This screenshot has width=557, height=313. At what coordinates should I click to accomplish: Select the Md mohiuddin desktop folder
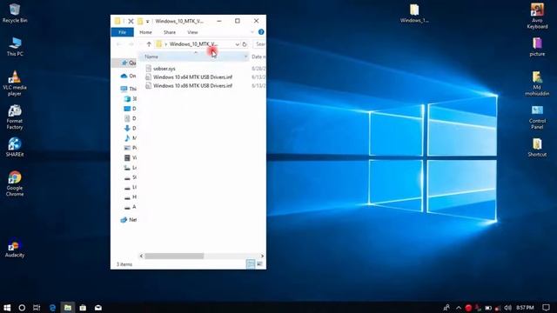click(x=537, y=83)
